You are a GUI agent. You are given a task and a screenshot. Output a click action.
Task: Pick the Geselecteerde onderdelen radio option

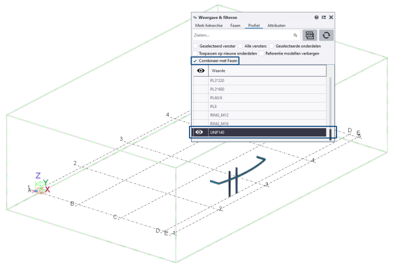point(272,46)
